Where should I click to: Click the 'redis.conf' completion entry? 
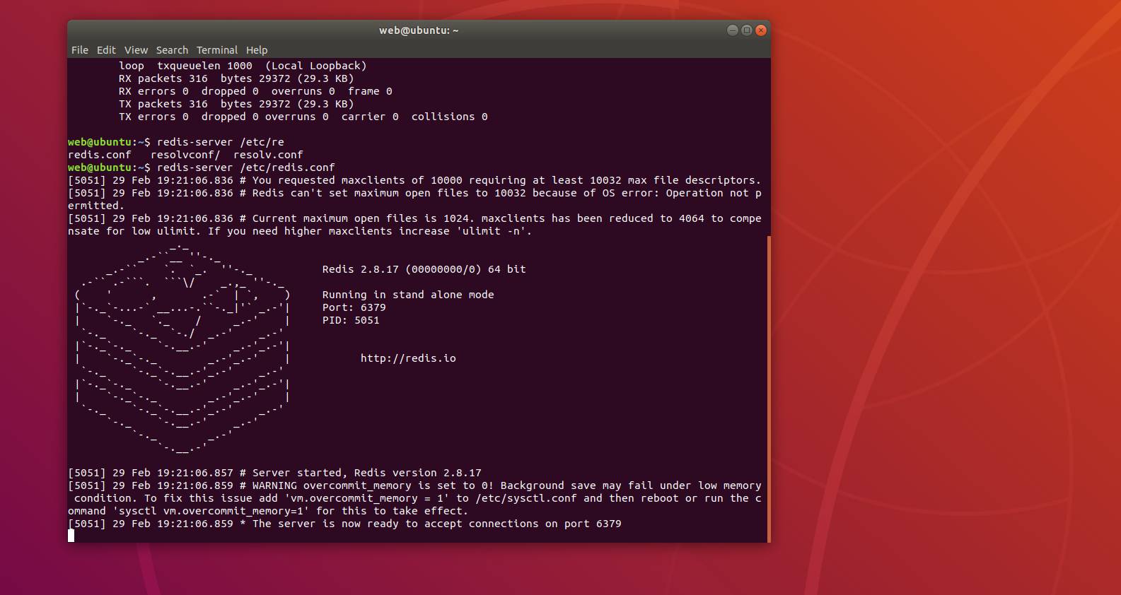100,155
